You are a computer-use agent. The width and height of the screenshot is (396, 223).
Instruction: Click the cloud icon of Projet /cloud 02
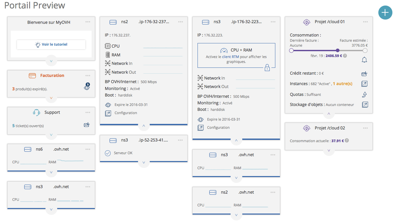(x=307, y=128)
